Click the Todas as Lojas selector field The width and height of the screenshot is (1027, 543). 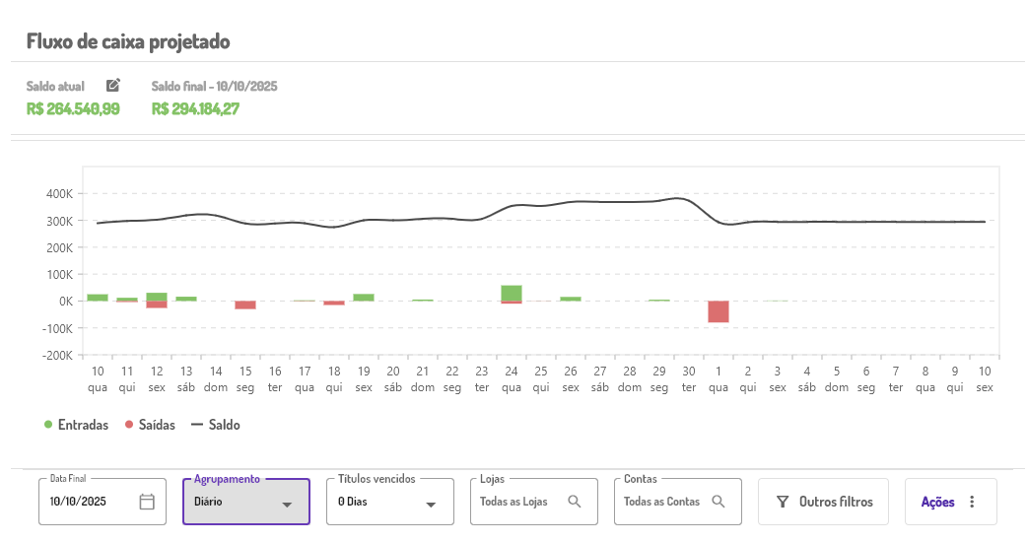click(514, 502)
